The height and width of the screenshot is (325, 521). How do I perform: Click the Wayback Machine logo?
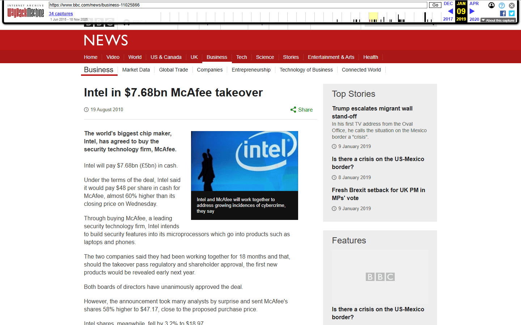point(26,11)
